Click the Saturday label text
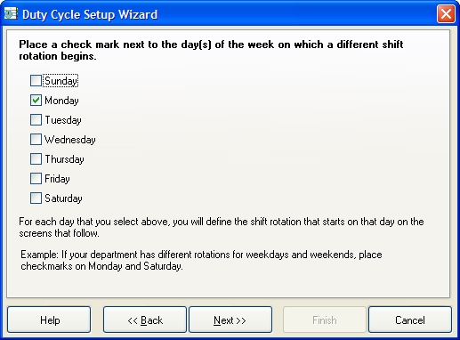This screenshot has height=340, width=460. (x=63, y=198)
